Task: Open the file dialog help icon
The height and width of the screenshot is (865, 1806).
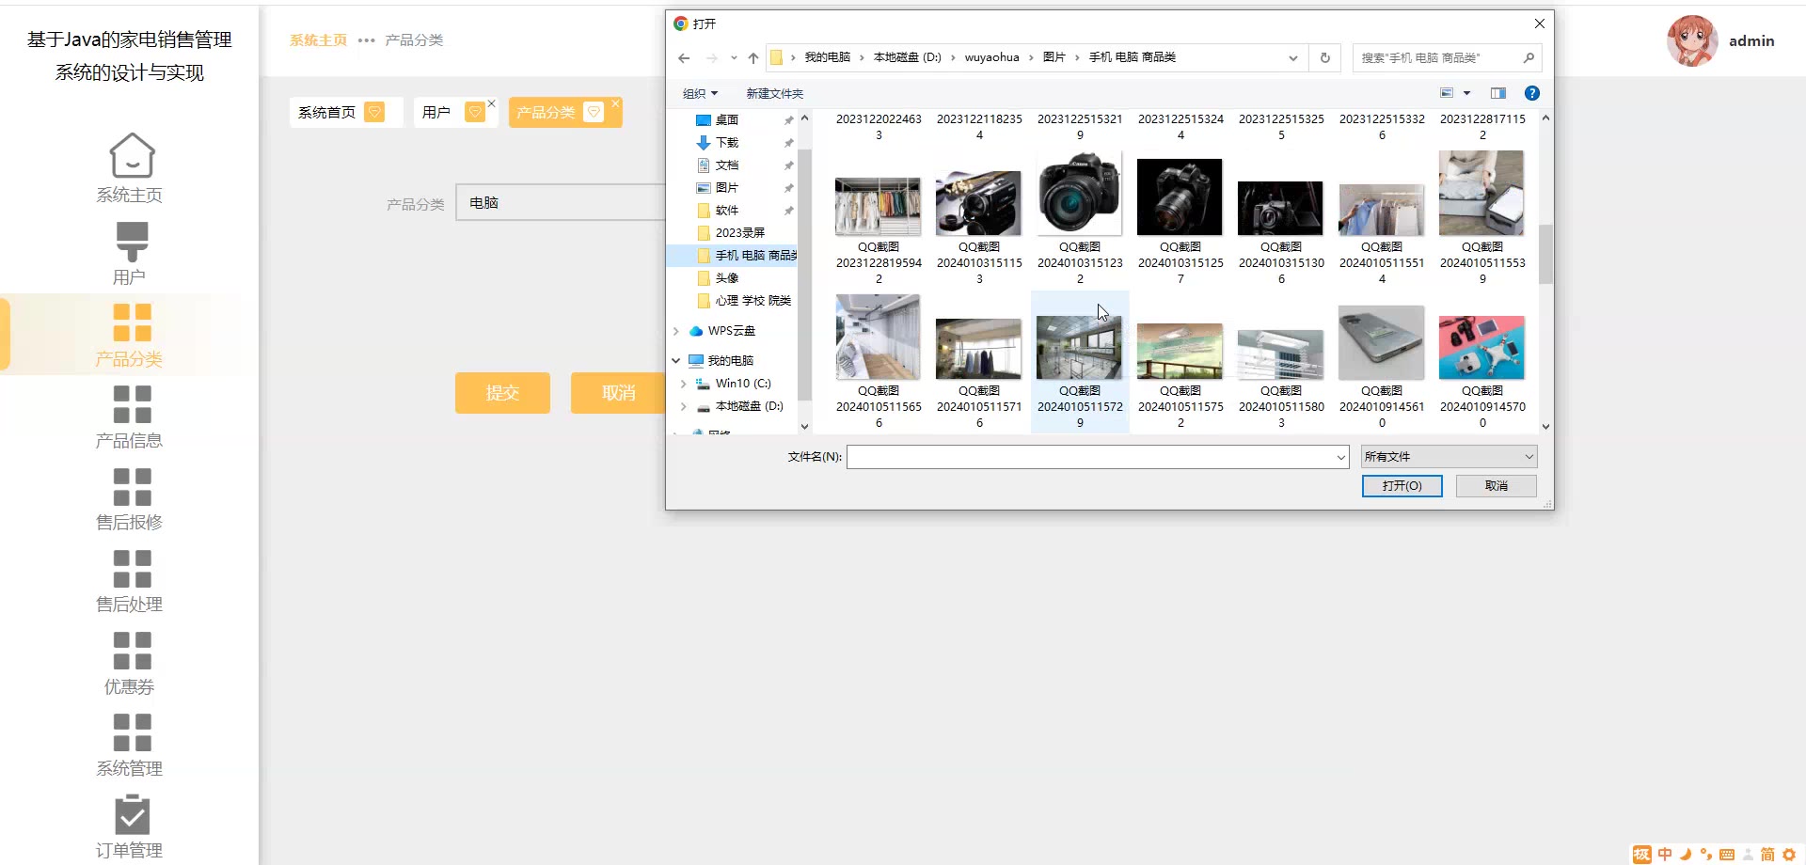Action: [x=1531, y=93]
